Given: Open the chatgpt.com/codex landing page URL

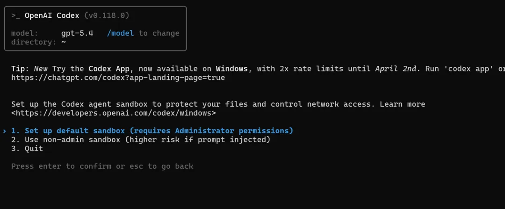Looking at the screenshot, I should click(118, 78).
